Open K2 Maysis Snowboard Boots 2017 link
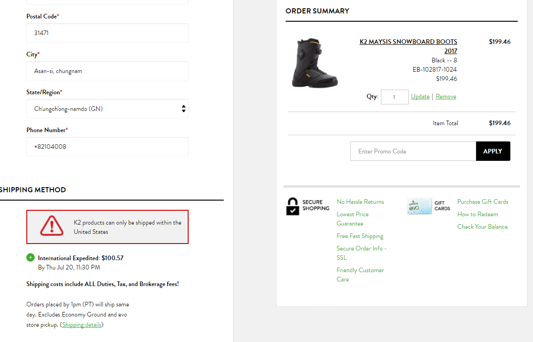 (x=408, y=46)
